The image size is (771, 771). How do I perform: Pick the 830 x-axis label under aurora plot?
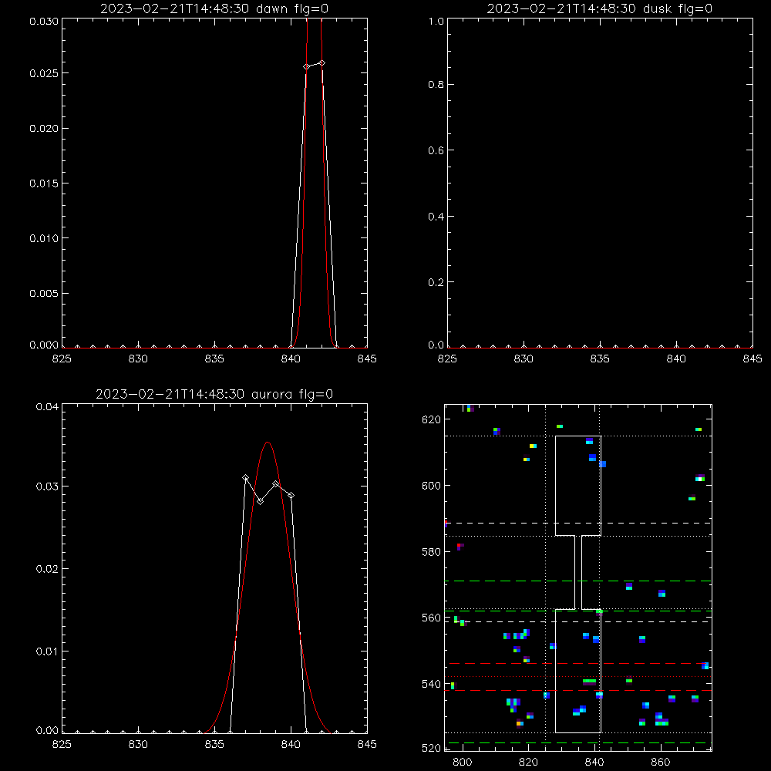pyautogui.click(x=138, y=745)
